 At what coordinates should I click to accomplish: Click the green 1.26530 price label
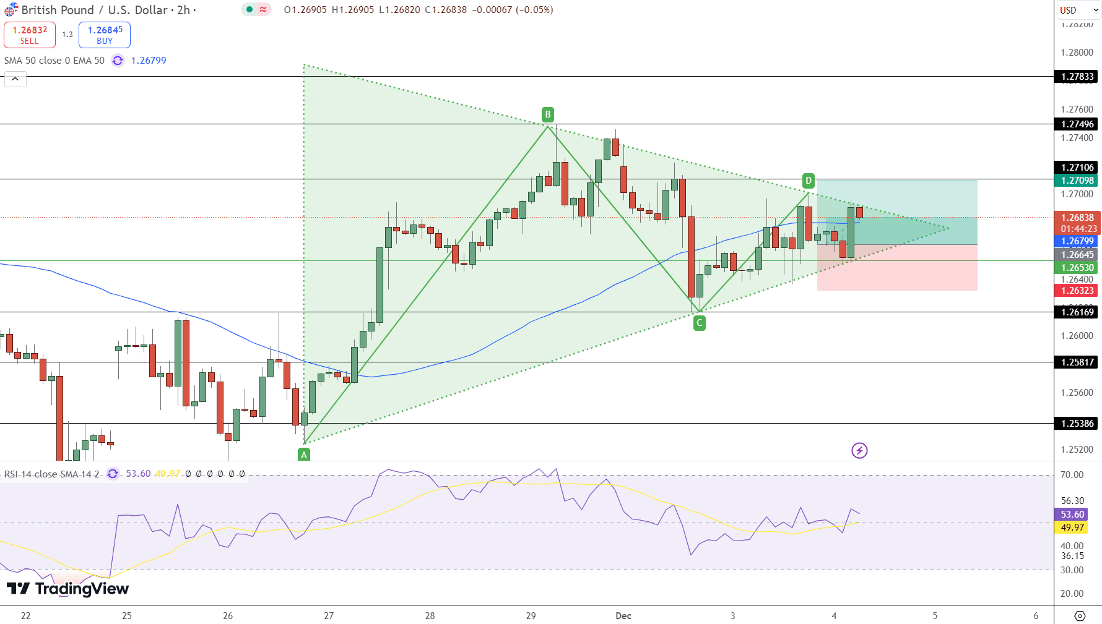[1077, 268]
